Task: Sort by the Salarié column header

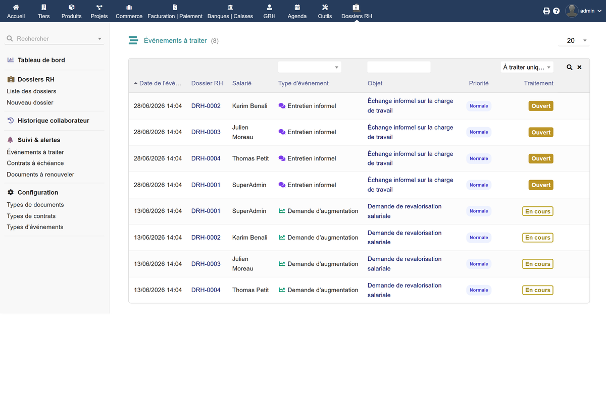Action: click(242, 83)
